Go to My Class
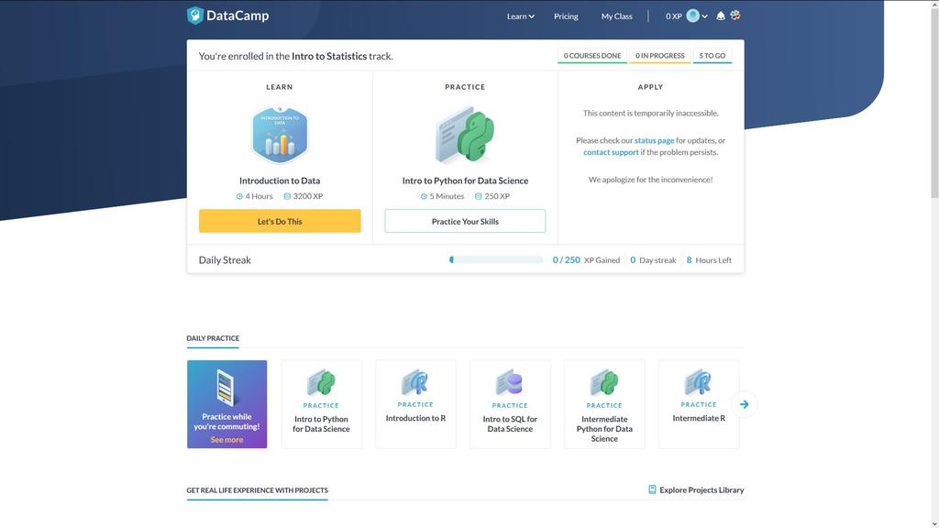 coord(617,16)
